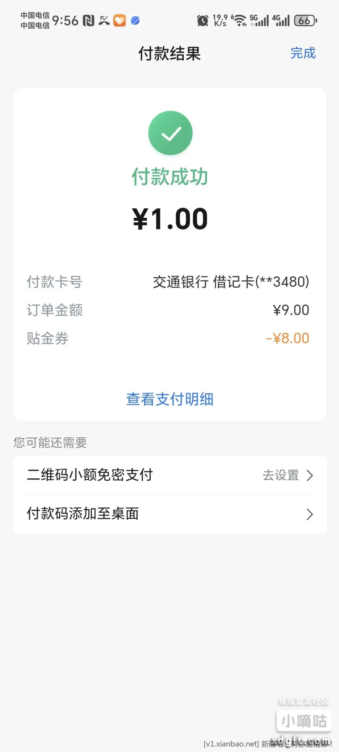339x752 pixels.
Task: Tap the Wi-Fi signal status icon
Action: (x=239, y=21)
